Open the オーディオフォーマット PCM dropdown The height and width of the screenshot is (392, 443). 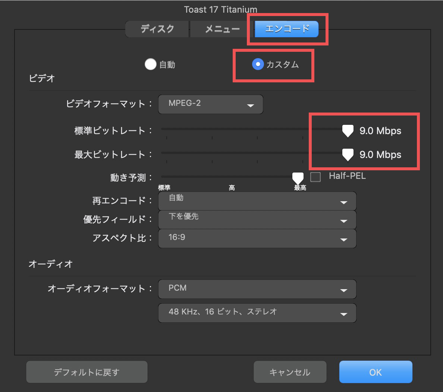[x=257, y=289]
